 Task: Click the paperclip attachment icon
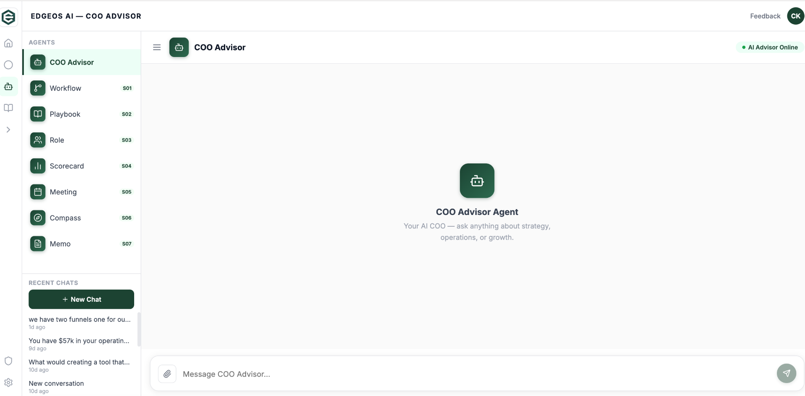pos(167,374)
